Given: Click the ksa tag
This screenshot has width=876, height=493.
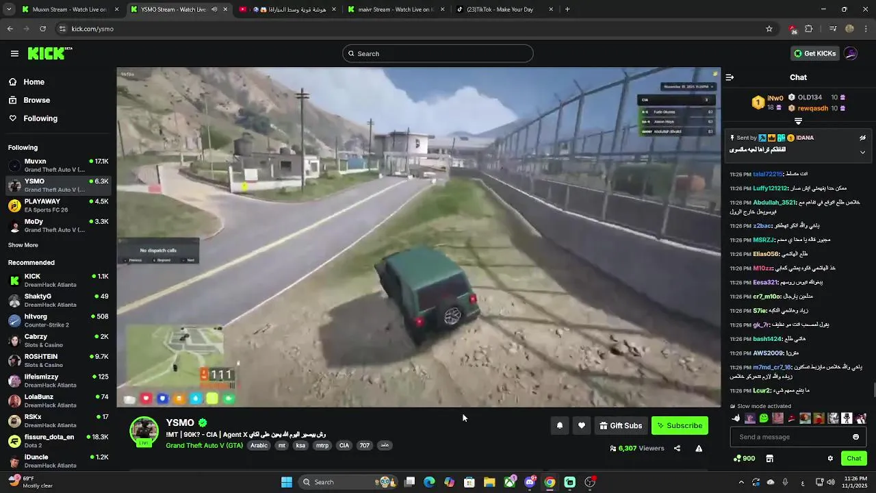Looking at the screenshot, I should pos(300,445).
